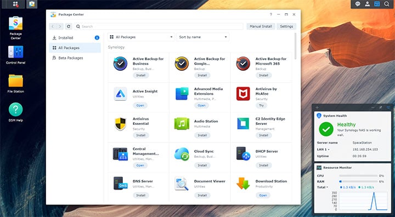The width and height of the screenshot is (395, 217).
Task: Pin the widget panel
Action: tap(380, 107)
